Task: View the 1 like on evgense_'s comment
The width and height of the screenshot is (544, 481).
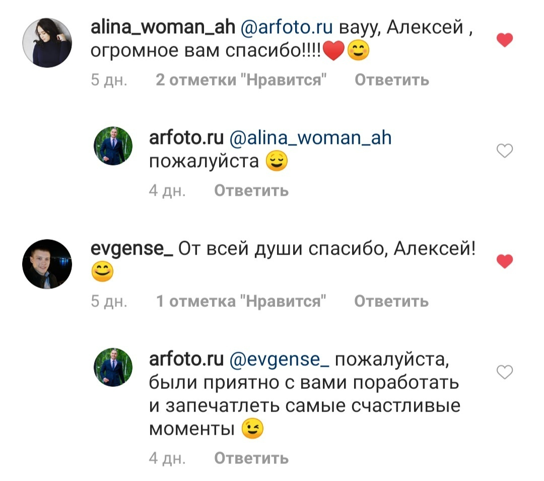Action: point(240,300)
